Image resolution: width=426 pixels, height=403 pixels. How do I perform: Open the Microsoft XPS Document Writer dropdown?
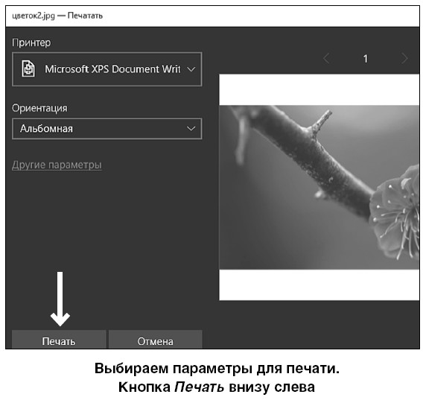(x=107, y=69)
